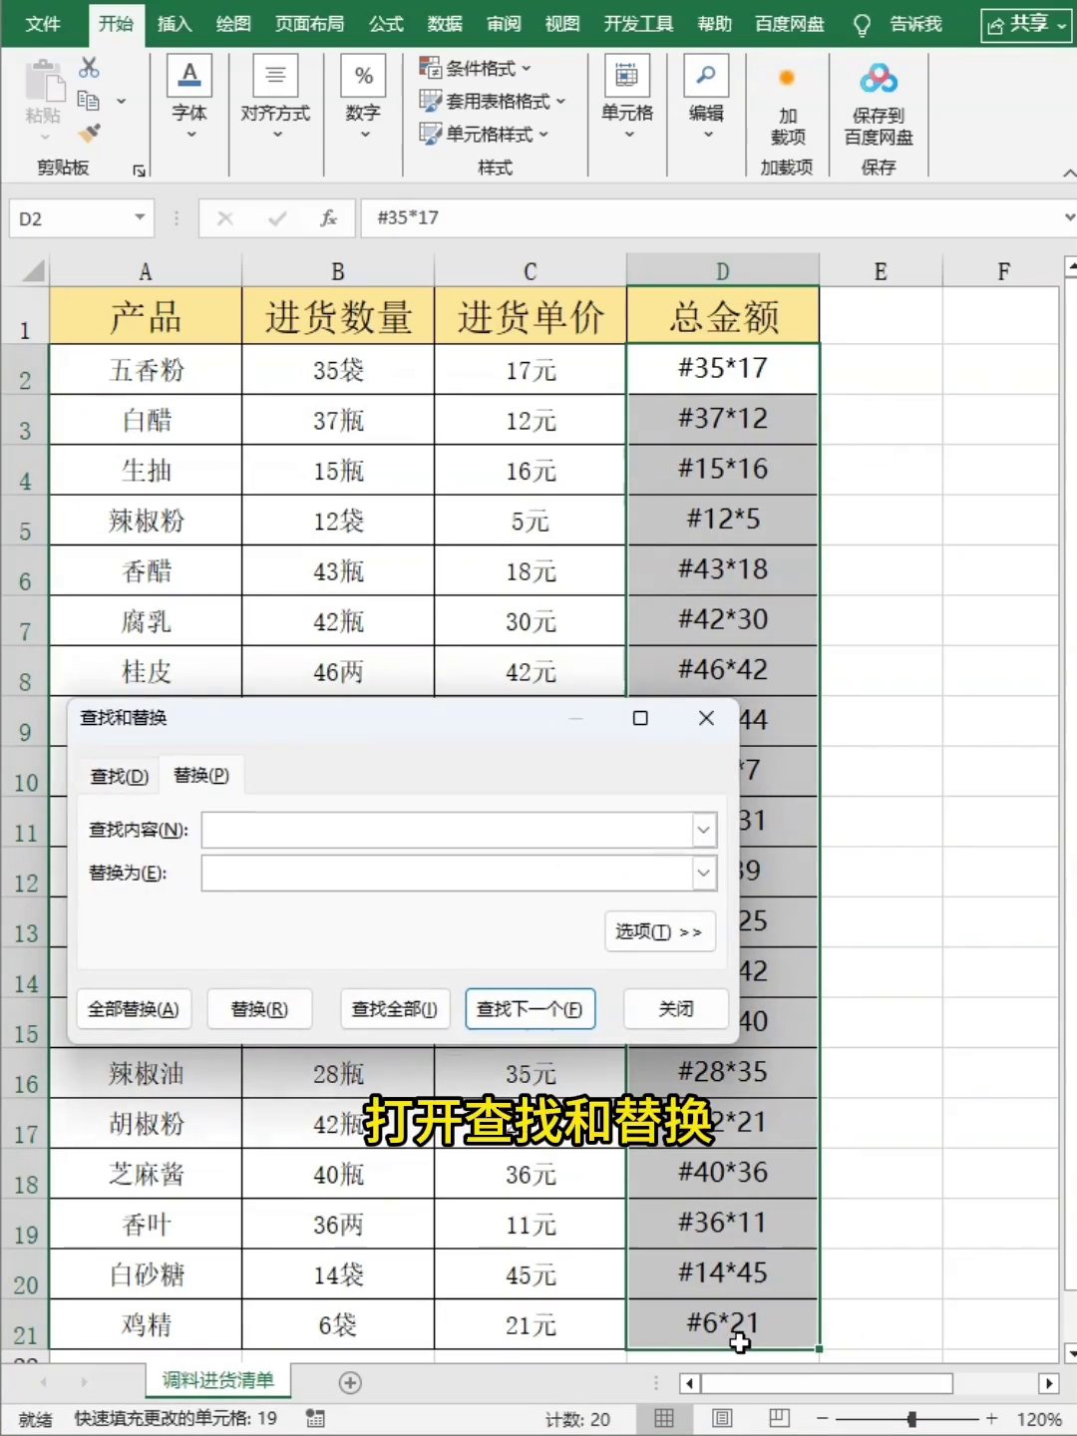Click the 选项(T) >> button
The width and height of the screenshot is (1077, 1436).
click(660, 931)
